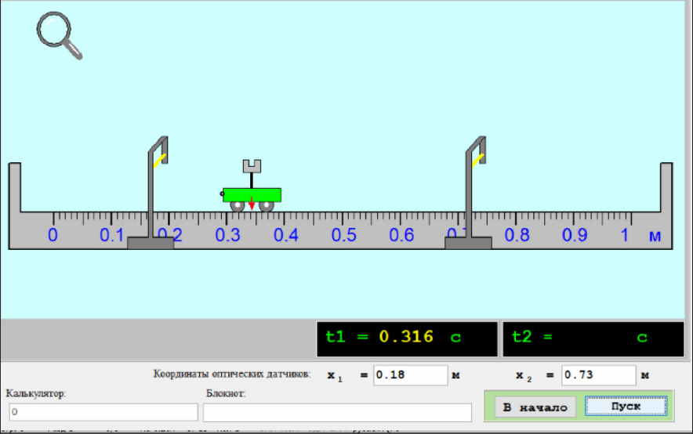The height and width of the screenshot is (434, 693).
Task: Reset with the В начало button
Action: click(x=535, y=407)
